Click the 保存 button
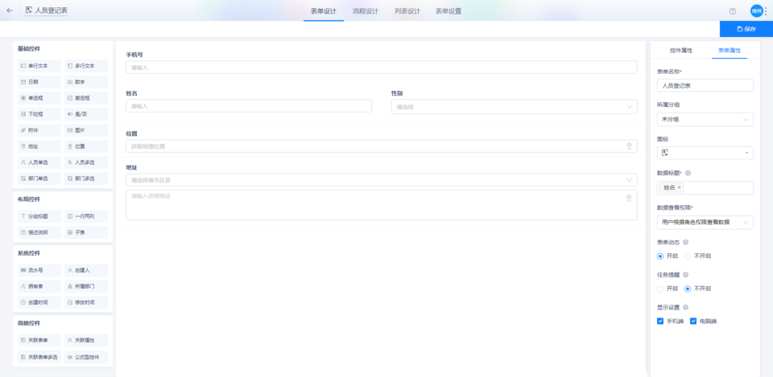Viewport: 773px width, 377px height. click(746, 29)
